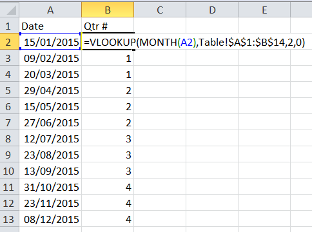Click the fill handle of cell B2
The image size is (312, 232).
coord(133,50)
